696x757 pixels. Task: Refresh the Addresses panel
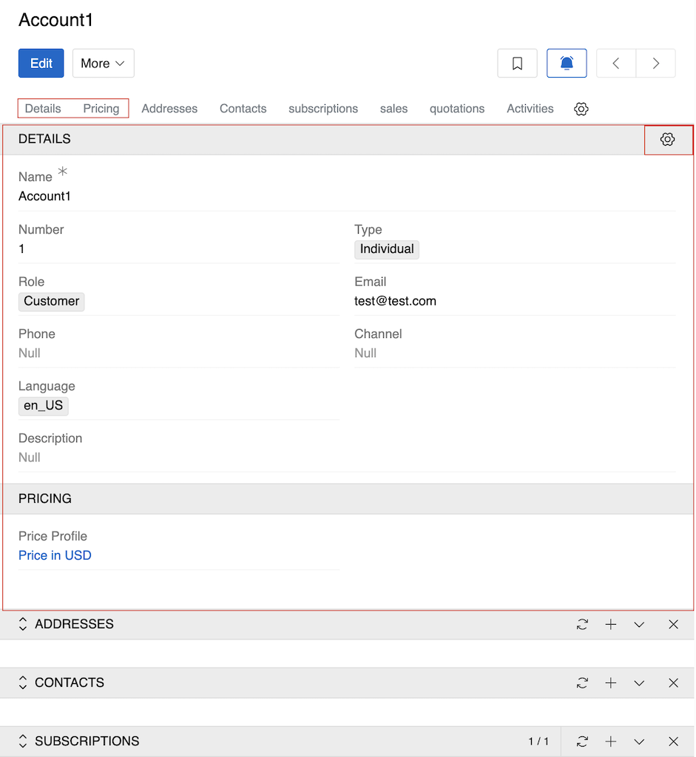(x=582, y=624)
